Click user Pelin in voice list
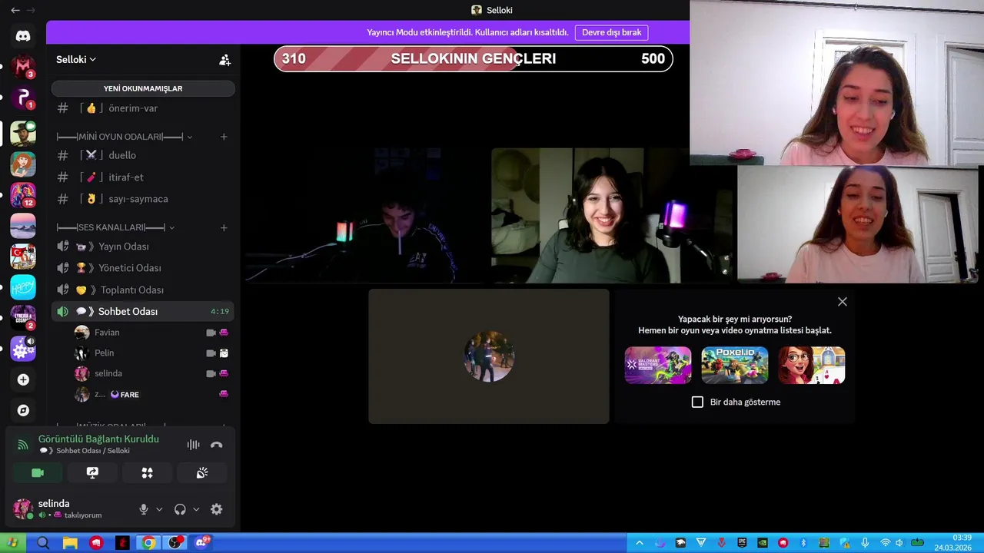984x553 pixels. 151,353
